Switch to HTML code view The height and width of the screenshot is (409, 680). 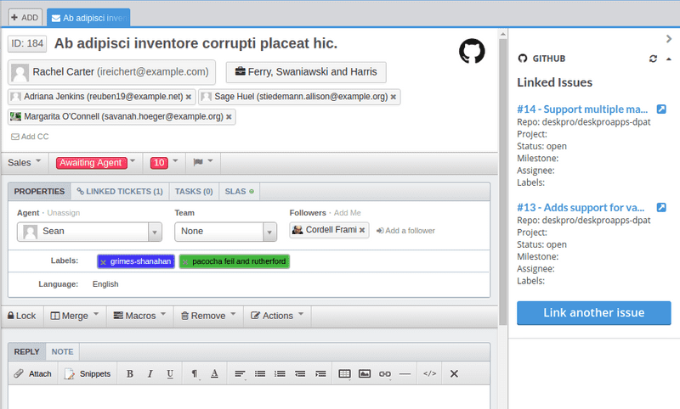tap(430, 373)
